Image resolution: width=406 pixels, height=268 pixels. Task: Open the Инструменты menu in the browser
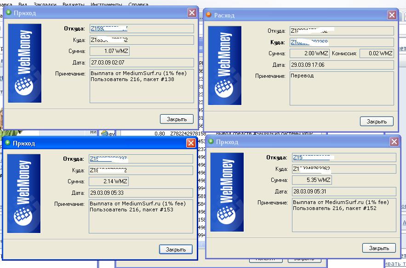106,4
